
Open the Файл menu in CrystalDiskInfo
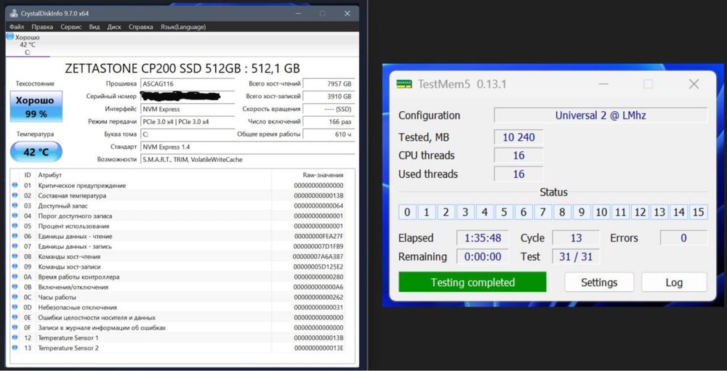(x=17, y=27)
